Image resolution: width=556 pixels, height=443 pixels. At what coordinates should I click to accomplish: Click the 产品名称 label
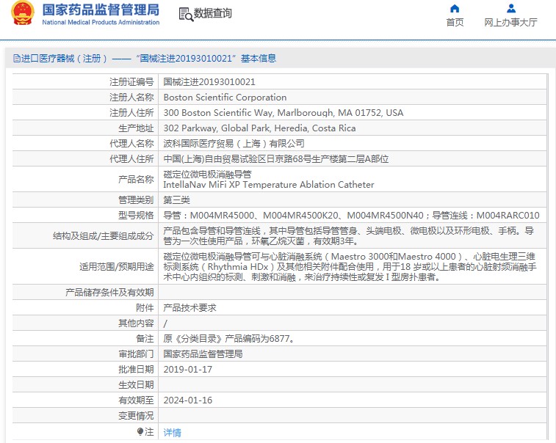136,180
